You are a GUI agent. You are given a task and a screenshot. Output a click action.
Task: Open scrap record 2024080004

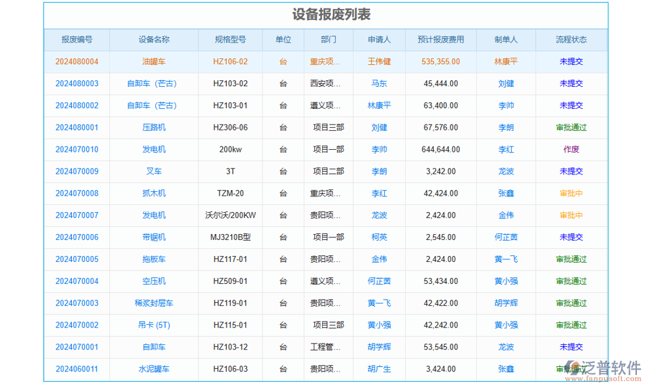pos(76,62)
